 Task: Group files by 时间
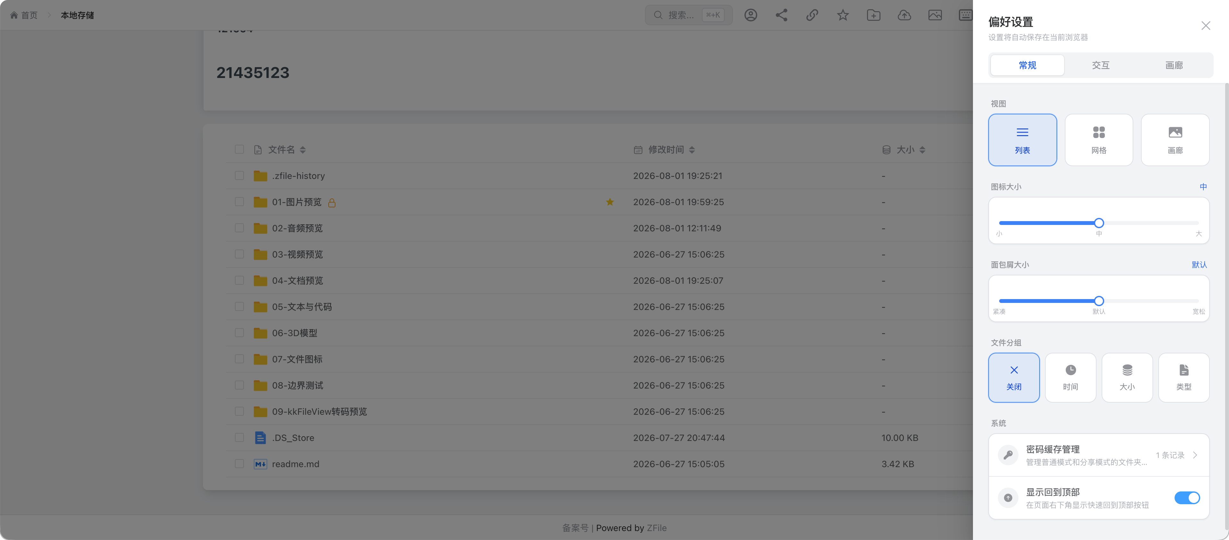click(x=1071, y=378)
